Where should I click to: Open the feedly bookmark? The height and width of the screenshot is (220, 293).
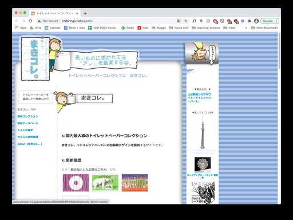click(x=128, y=28)
